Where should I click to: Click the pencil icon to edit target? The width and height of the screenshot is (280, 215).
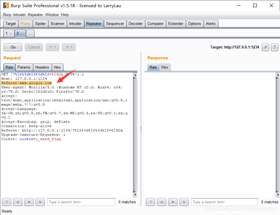(265, 47)
